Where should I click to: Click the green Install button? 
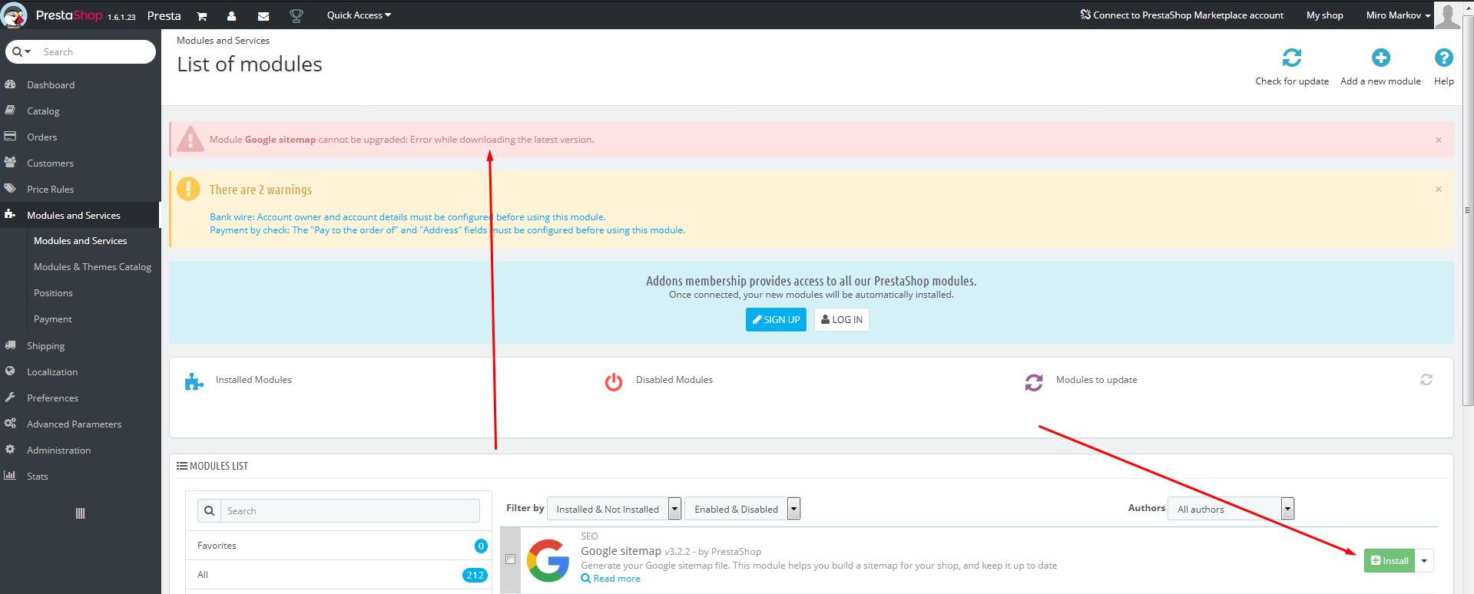pyautogui.click(x=1390, y=561)
